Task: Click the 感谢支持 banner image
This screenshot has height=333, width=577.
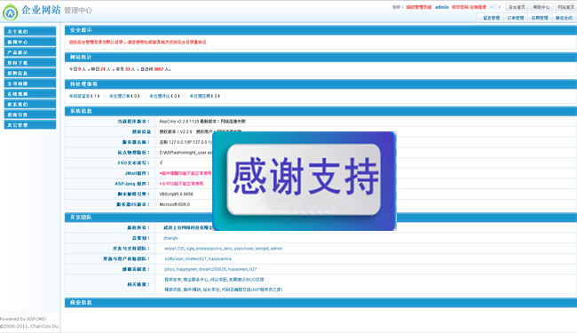Action: (304, 181)
